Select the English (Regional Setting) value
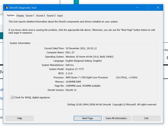 84,61
